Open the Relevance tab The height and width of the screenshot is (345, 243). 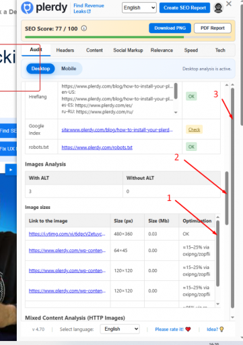[x=162, y=50]
